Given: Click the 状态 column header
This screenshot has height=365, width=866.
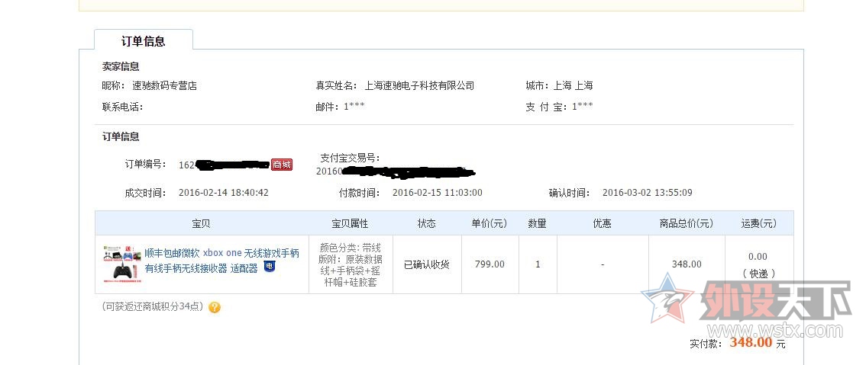Looking at the screenshot, I should [427, 223].
